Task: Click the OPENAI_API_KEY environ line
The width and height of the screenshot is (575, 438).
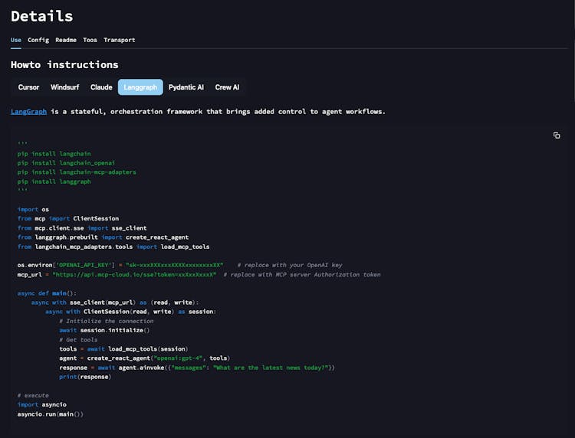Action: coord(120,265)
